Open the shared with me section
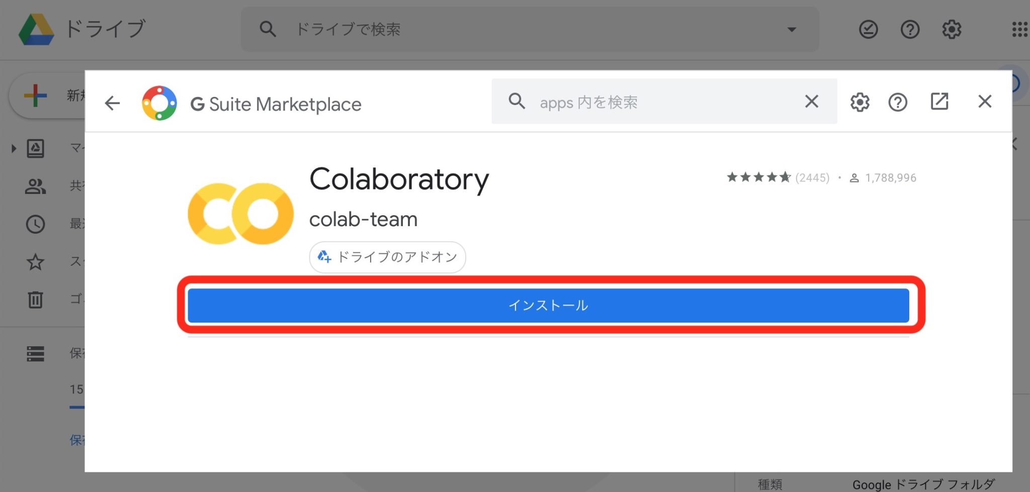This screenshot has width=1030, height=492. coord(35,186)
